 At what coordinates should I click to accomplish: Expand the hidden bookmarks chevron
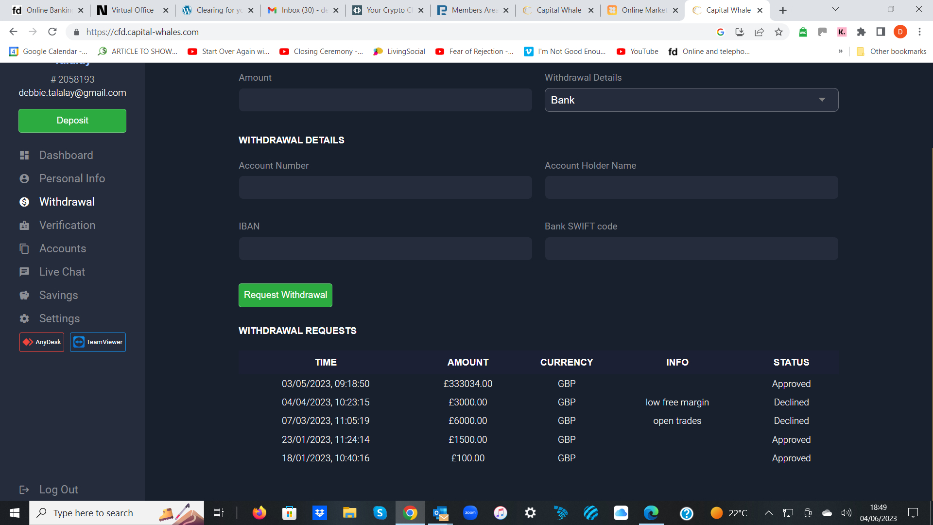tap(840, 51)
